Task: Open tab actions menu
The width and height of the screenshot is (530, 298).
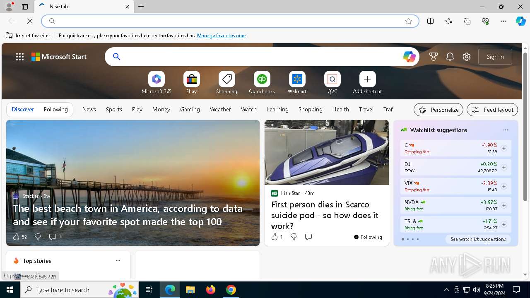Action: coord(25,7)
